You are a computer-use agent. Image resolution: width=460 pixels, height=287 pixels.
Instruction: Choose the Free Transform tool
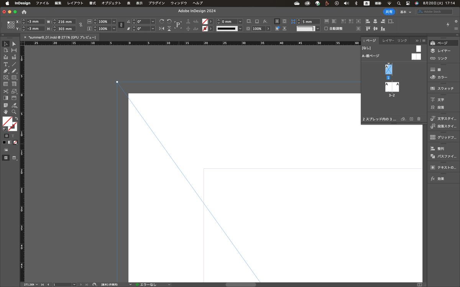tap(14, 91)
